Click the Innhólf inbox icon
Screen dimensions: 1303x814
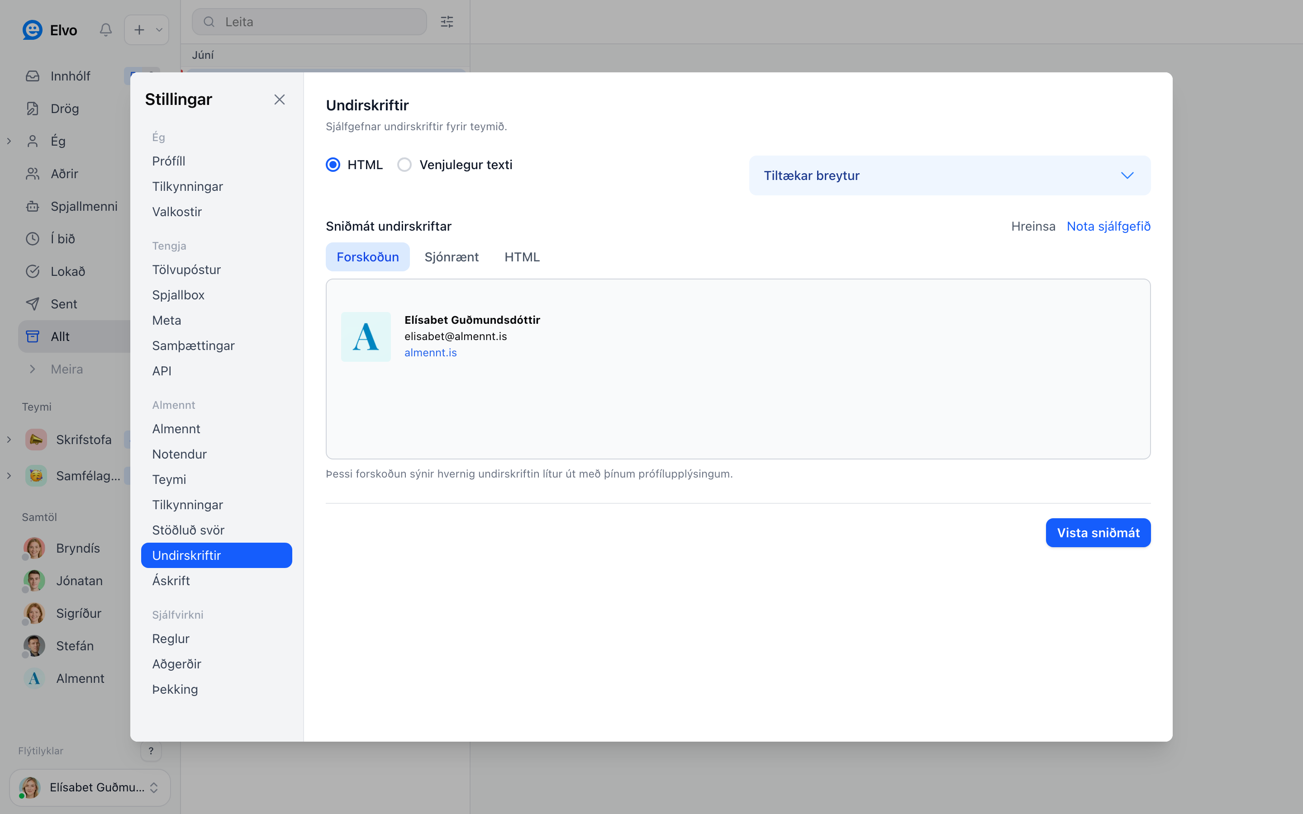(33, 76)
